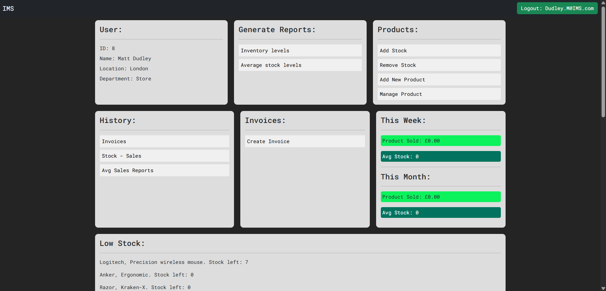Click scrollbar up arrow
Screen dimensions: 606x291
pyautogui.click(x=603, y=3)
